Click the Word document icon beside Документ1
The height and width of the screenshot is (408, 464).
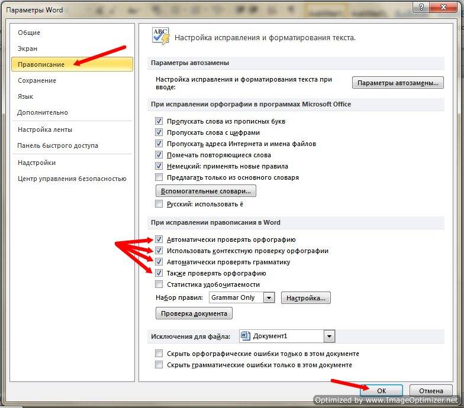point(245,336)
